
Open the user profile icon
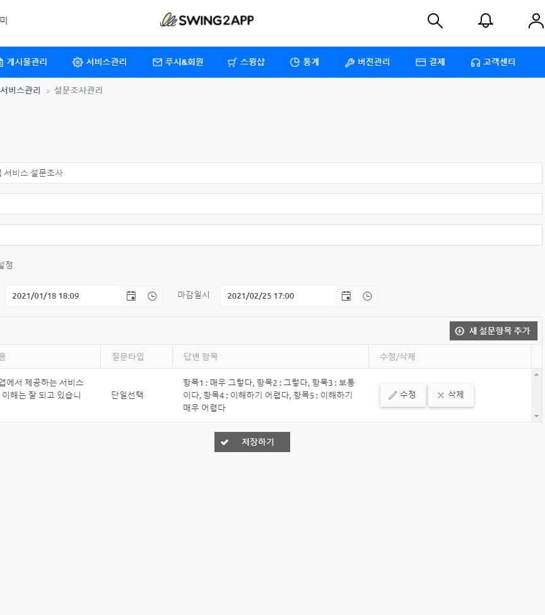click(536, 21)
